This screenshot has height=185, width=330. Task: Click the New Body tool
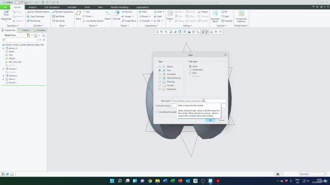pos(58,21)
